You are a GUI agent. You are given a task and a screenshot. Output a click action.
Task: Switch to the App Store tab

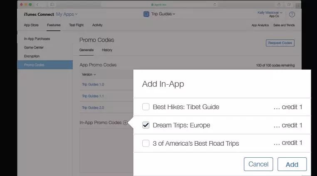point(31,25)
